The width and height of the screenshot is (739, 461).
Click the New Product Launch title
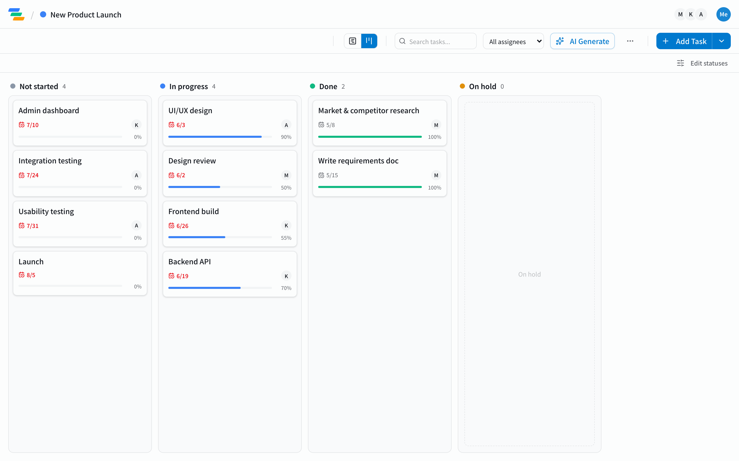click(x=86, y=15)
